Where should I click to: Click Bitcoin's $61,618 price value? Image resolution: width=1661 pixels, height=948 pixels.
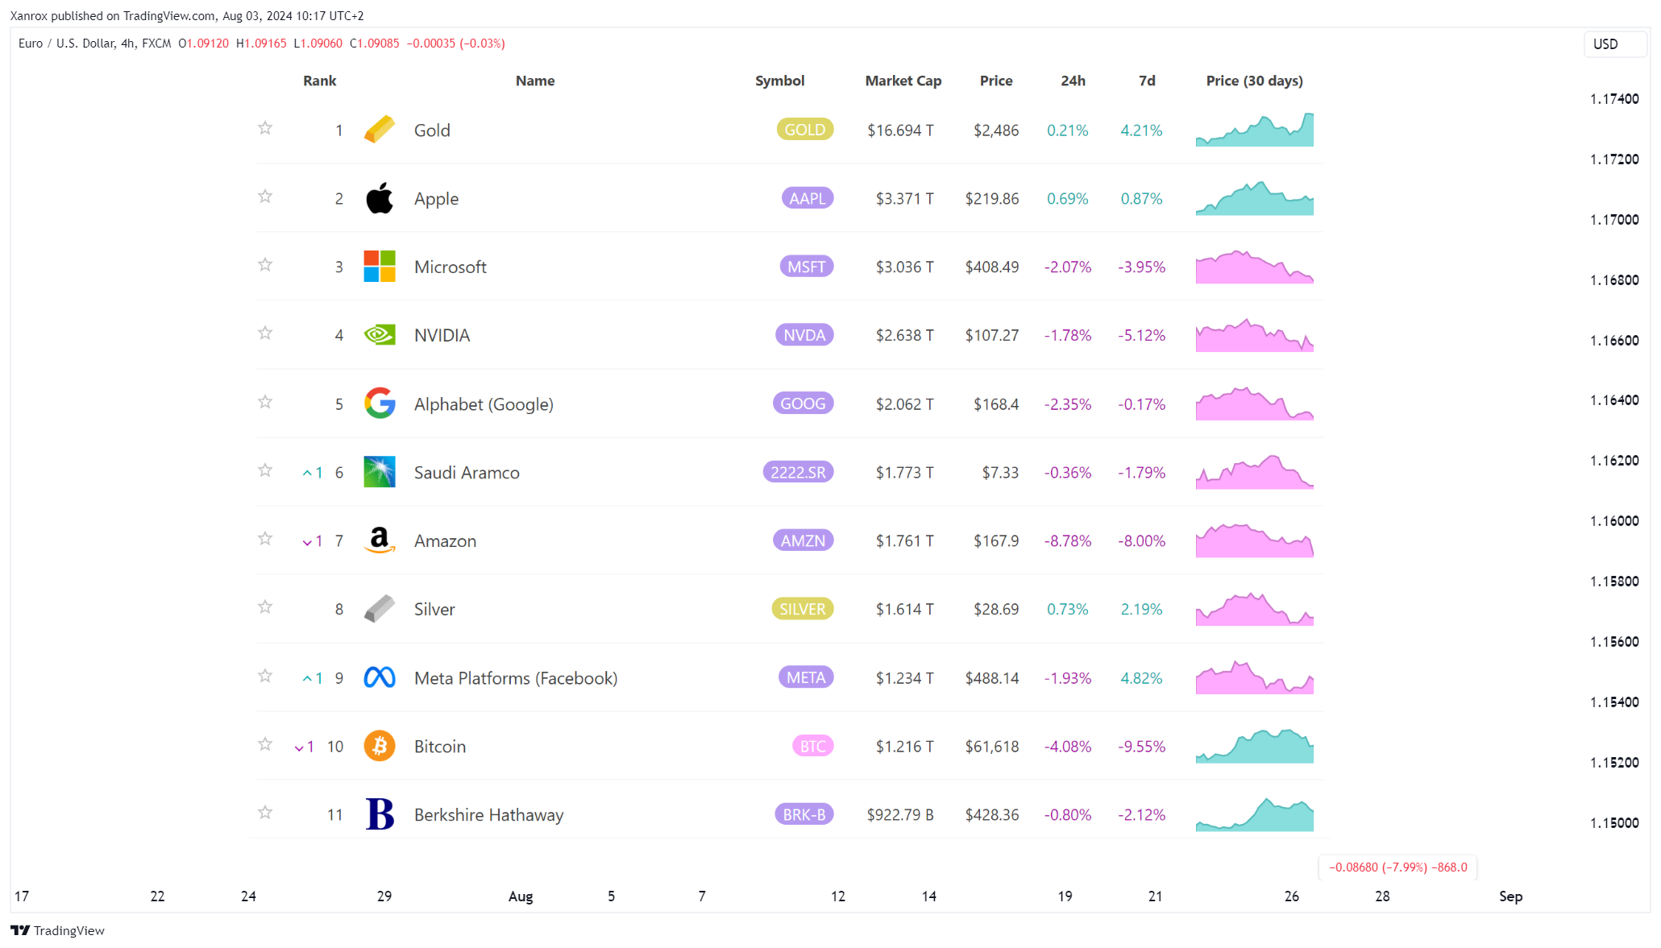(992, 746)
